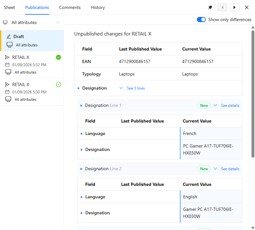Click the Draft pencil icon
The height and width of the screenshot is (230, 255).
[9, 36]
